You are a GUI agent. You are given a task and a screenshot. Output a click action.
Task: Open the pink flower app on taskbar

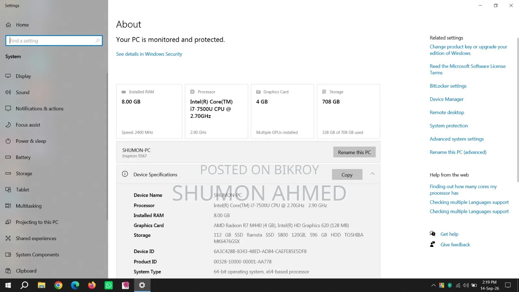click(126, 285)
